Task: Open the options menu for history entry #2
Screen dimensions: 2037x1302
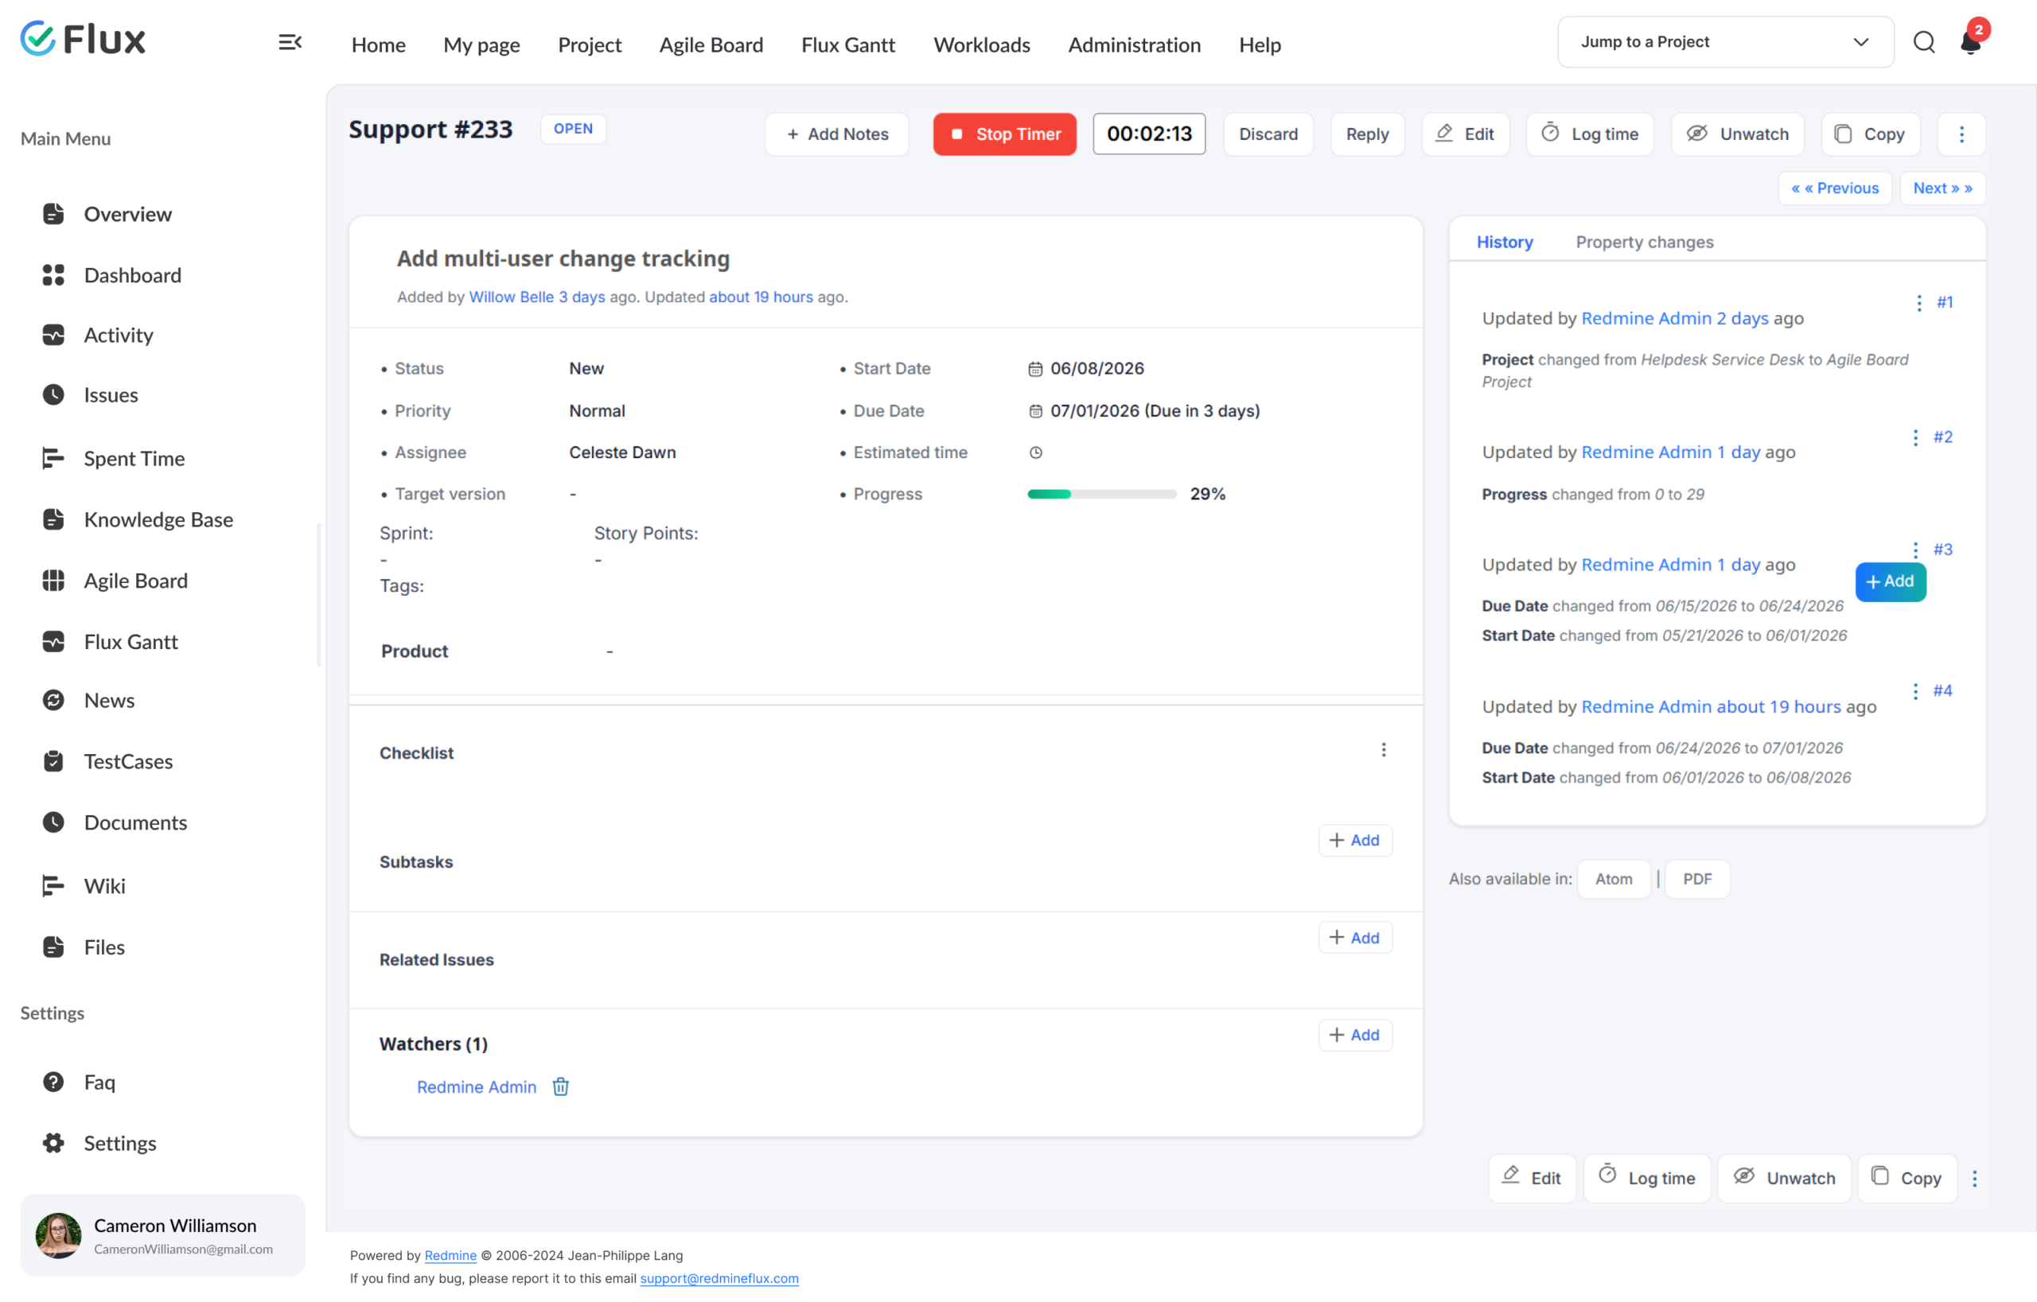Action: (1916, 437)
